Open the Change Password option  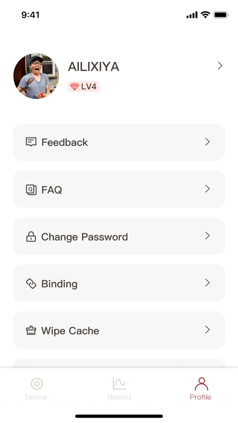119,236
